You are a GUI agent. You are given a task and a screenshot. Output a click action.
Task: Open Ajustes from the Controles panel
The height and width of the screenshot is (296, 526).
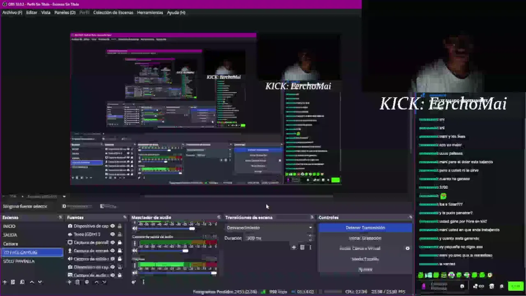coord(365,269)
